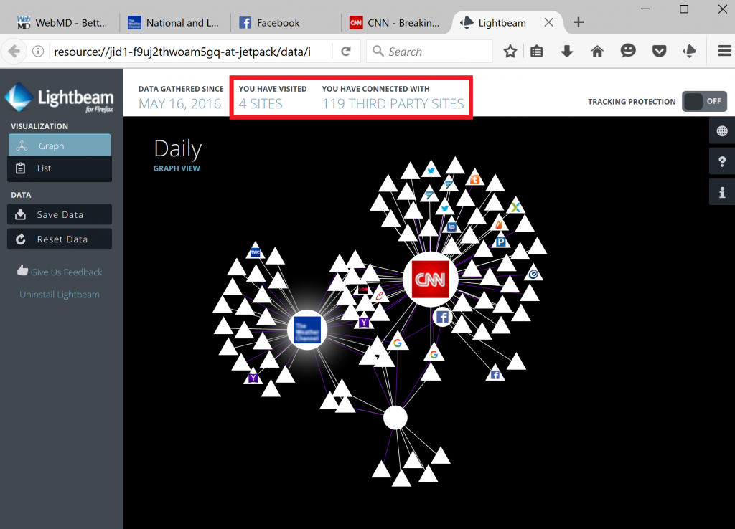
Task: Click the '4 SITES' visited count
Action: tap(261, 103)
